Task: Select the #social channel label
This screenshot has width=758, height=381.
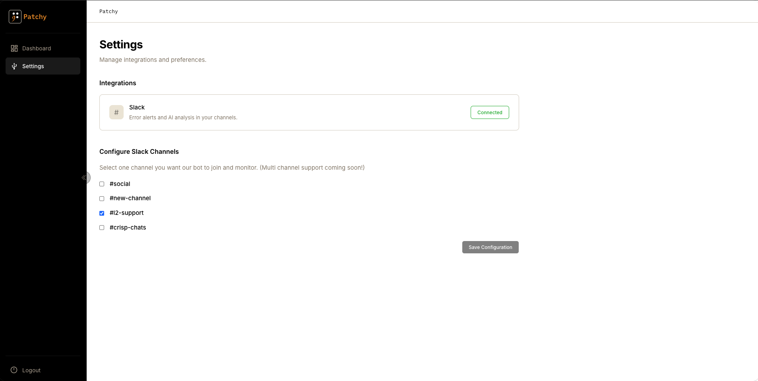Action: click(x=120, y=184)
